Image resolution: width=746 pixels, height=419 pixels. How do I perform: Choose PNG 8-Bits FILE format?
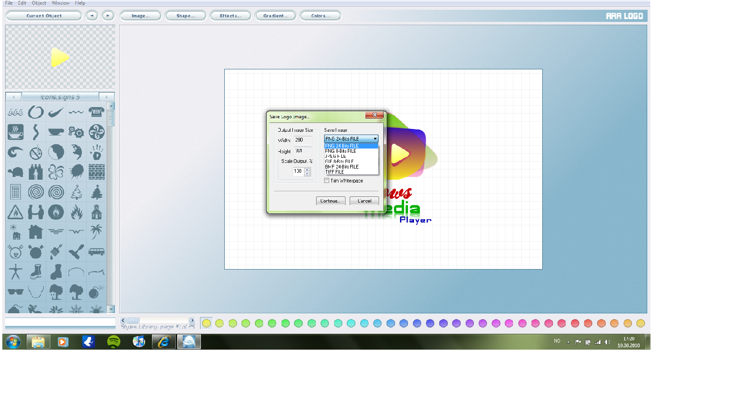point(351,151)
